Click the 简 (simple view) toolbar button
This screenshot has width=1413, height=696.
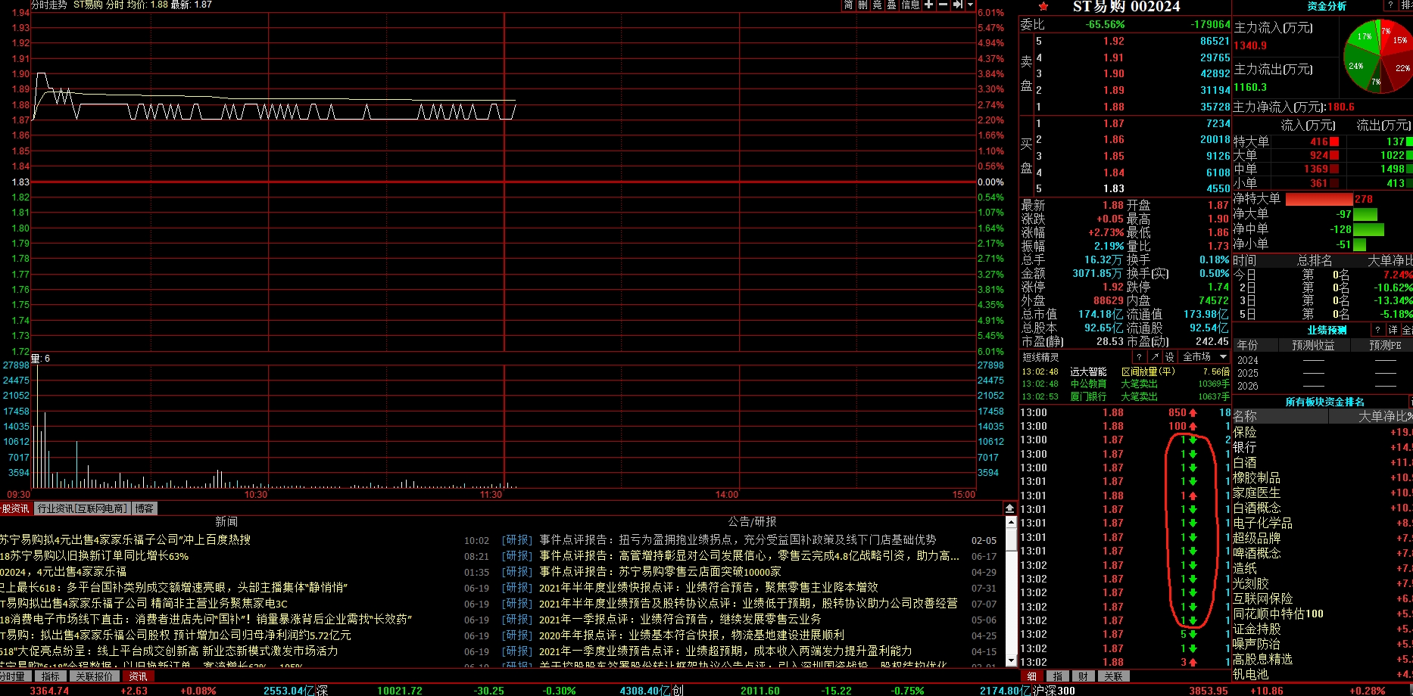849,5
